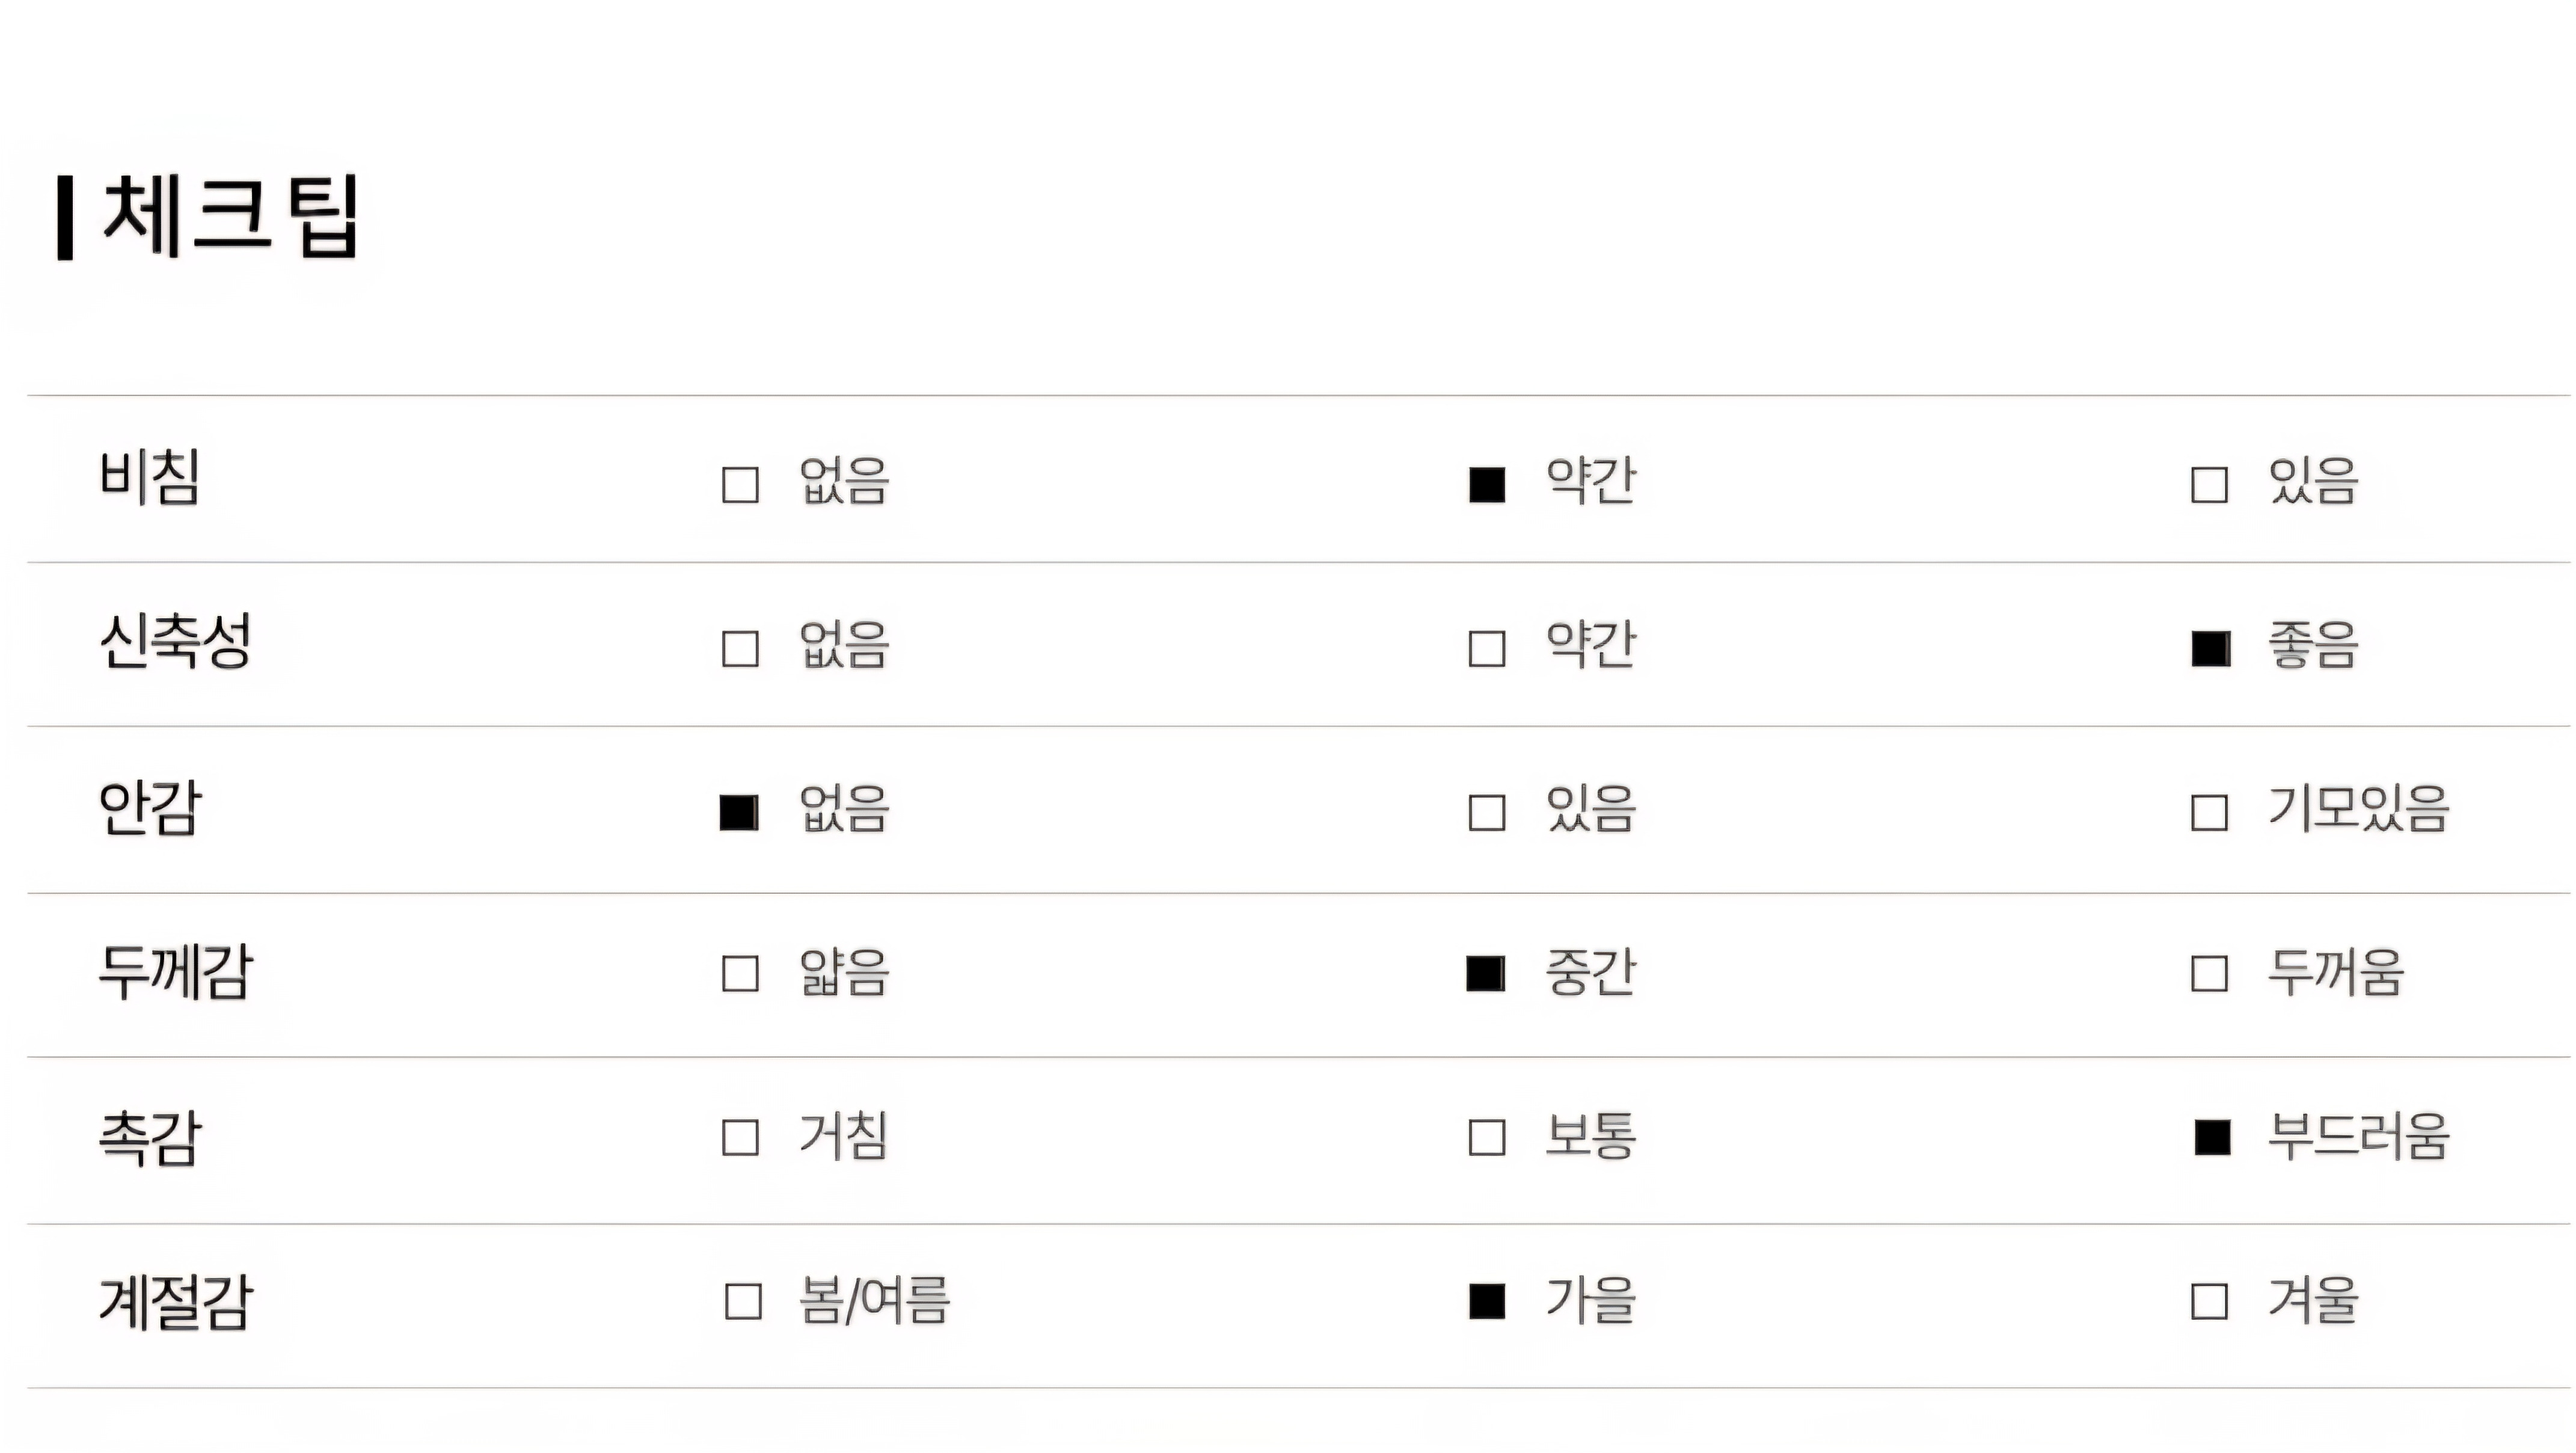Tick the 봄/여름 checkbox for 계절감
This screenshot has width=2576, height=1453.
(743, 1302)
